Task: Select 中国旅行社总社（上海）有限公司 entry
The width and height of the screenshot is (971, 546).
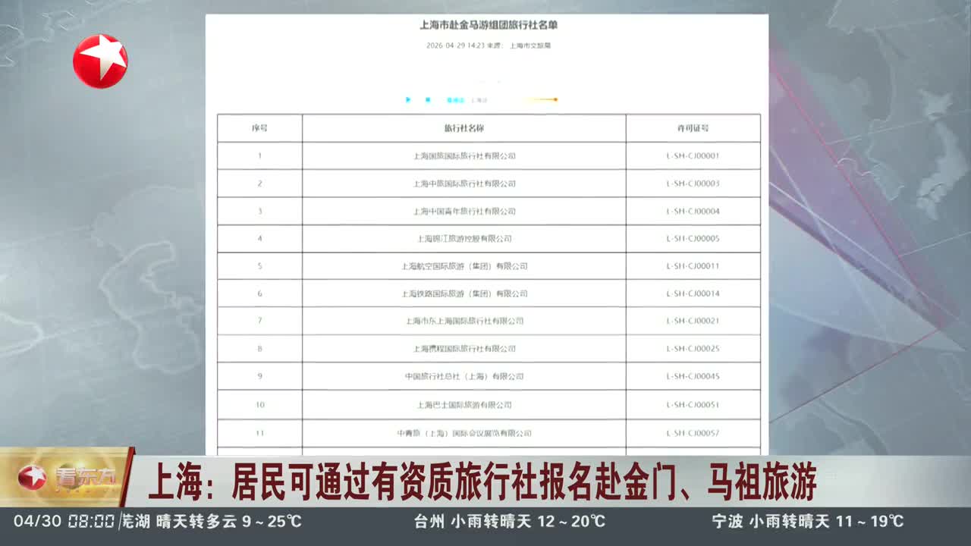Action: [464, 376]
